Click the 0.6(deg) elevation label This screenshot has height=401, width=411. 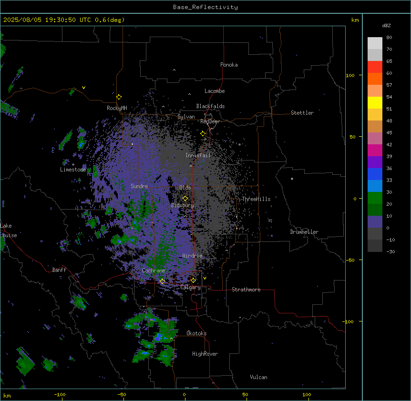click(x=110, y=20)
